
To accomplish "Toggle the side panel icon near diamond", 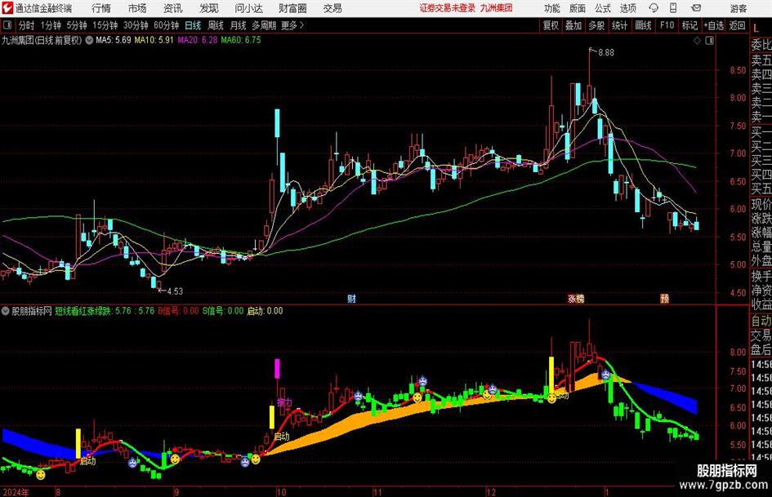I will click(709, 41).
